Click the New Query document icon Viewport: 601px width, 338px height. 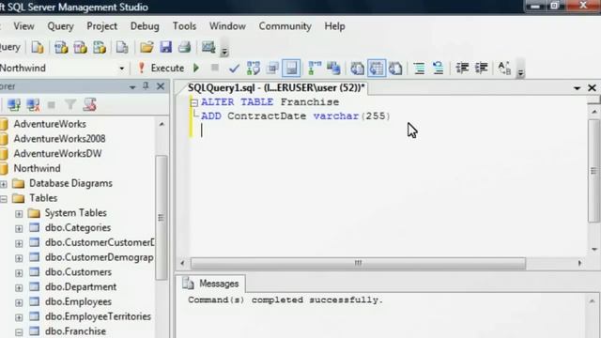pyautogui.click(x=38, y=47)
